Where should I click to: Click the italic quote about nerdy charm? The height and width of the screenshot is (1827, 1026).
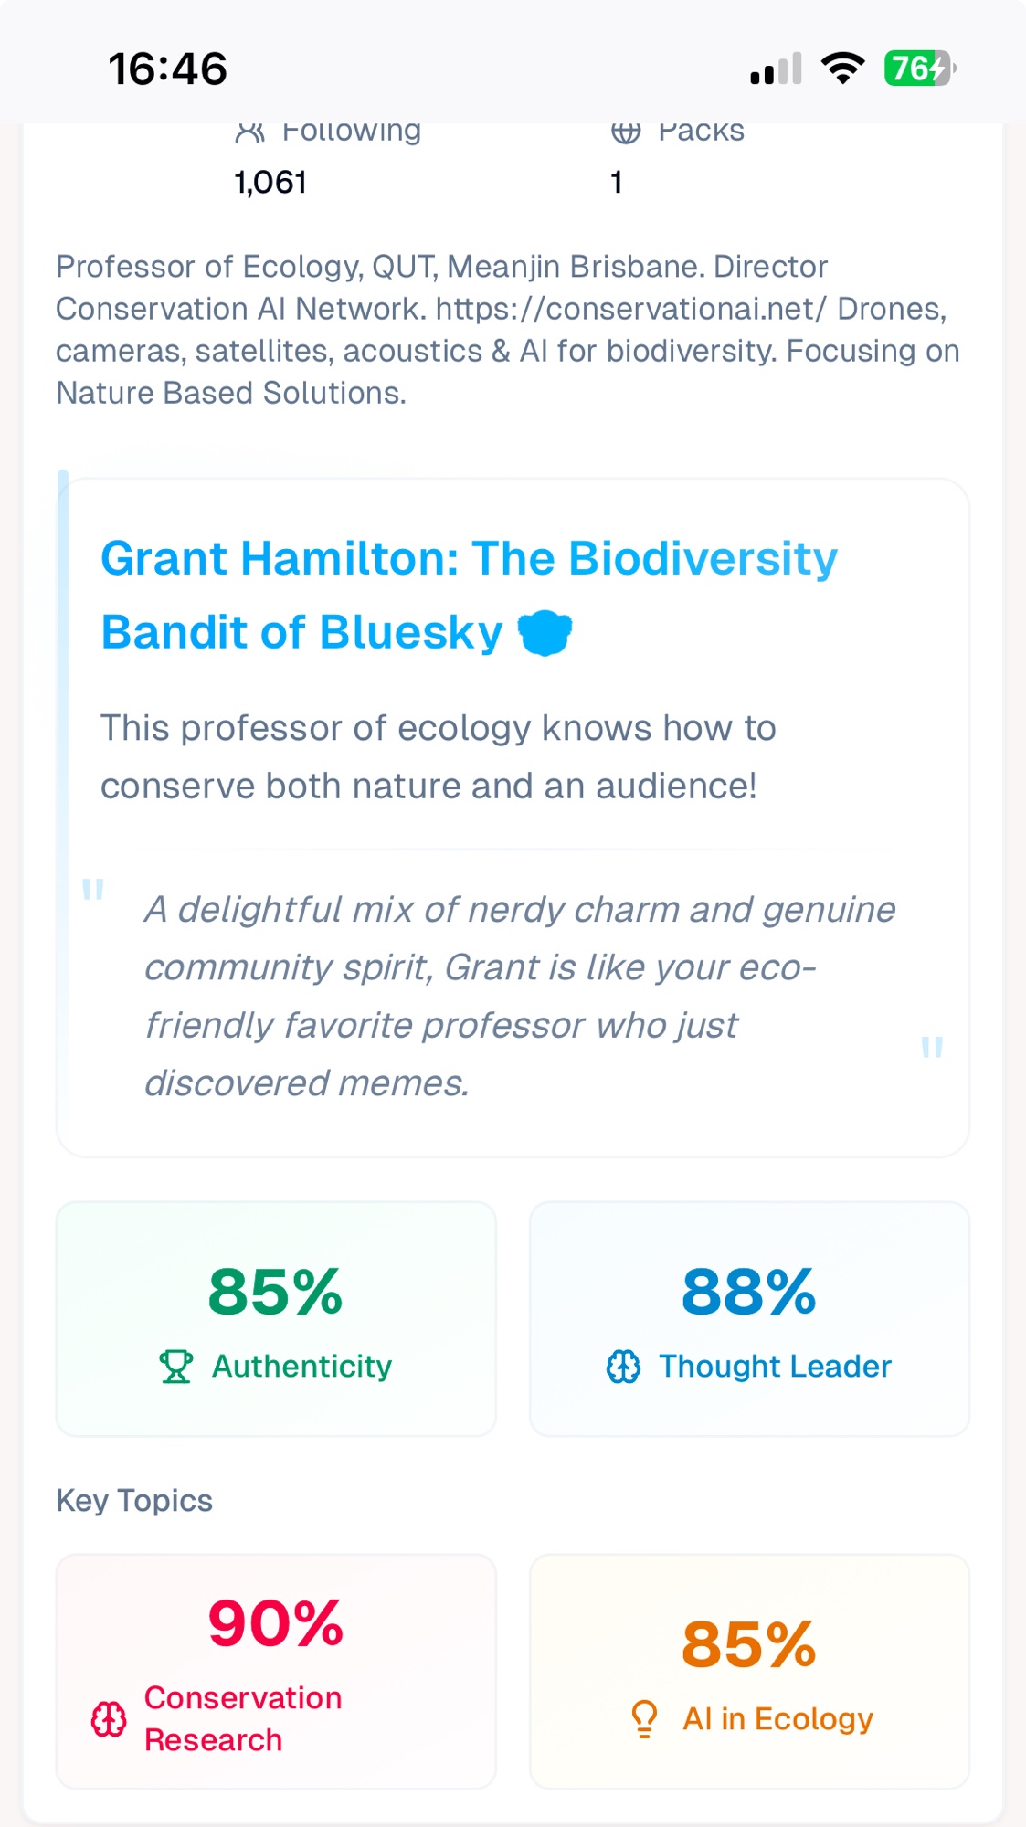tap(519, 996)
